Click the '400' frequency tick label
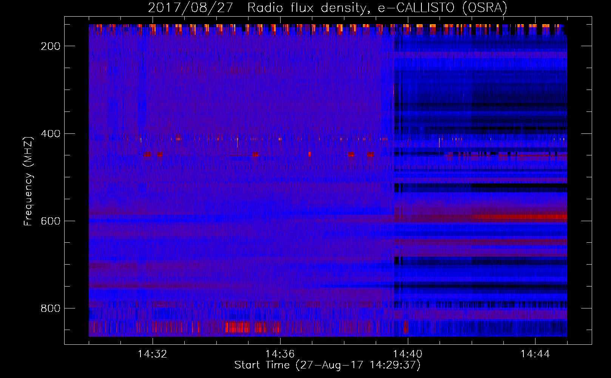This screenshot has height=378, width=611. (x=51, y=134)
